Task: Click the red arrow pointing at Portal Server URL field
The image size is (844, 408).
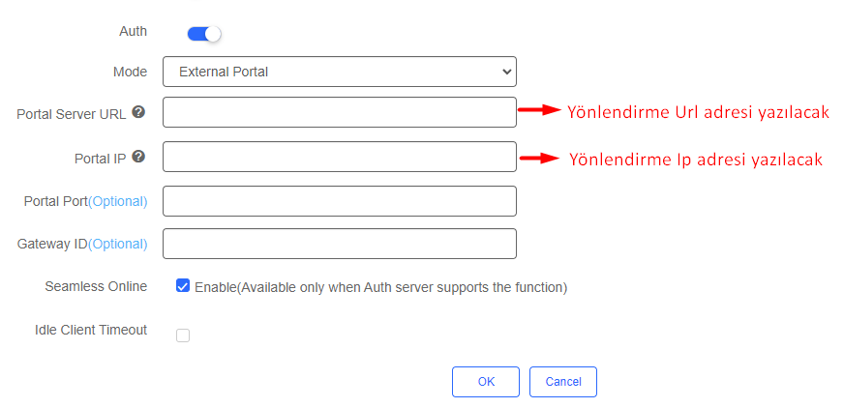Action: (x=540, y=110)
